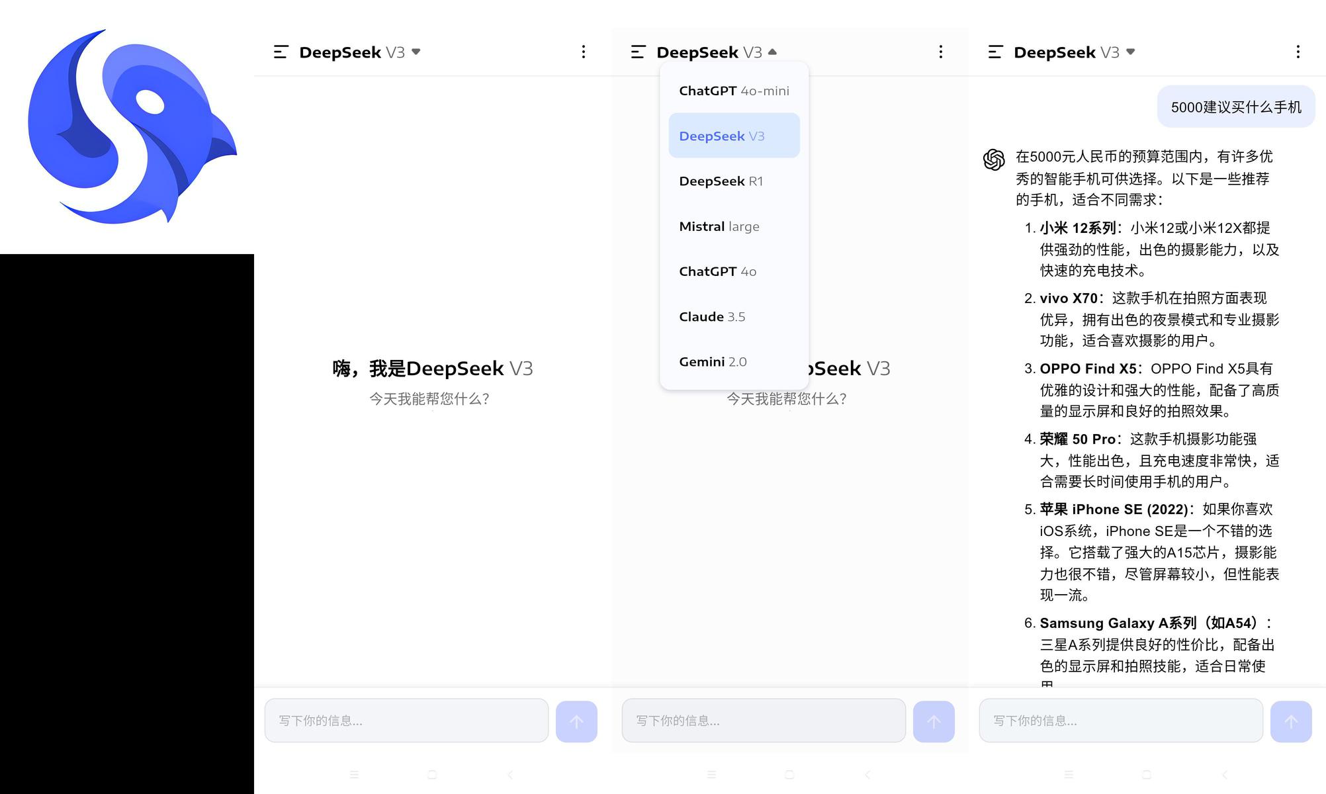This screenshot has height=794, width=1326.
Task: Select ChatGPT 4o model option
Action: 734,271
